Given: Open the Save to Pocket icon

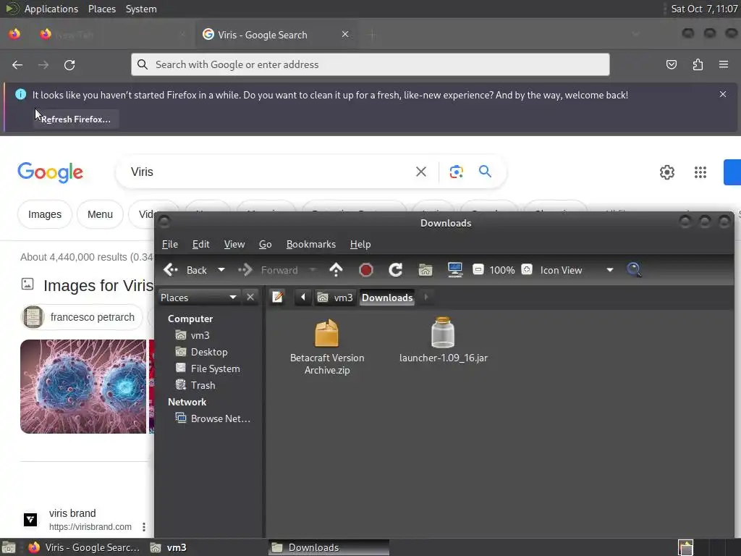Looking at the screenshot, I should click(x=671, y=64).
